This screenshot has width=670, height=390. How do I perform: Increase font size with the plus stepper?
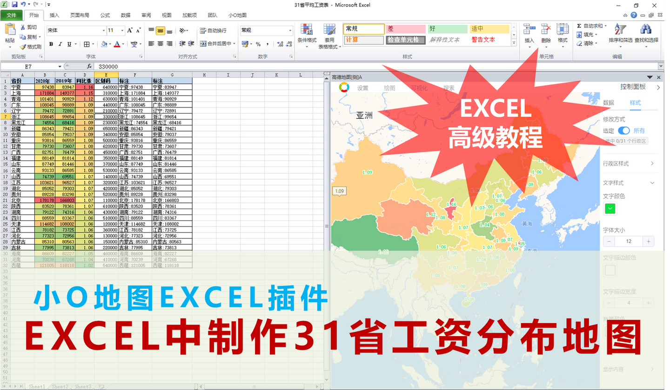pos(648,241)
